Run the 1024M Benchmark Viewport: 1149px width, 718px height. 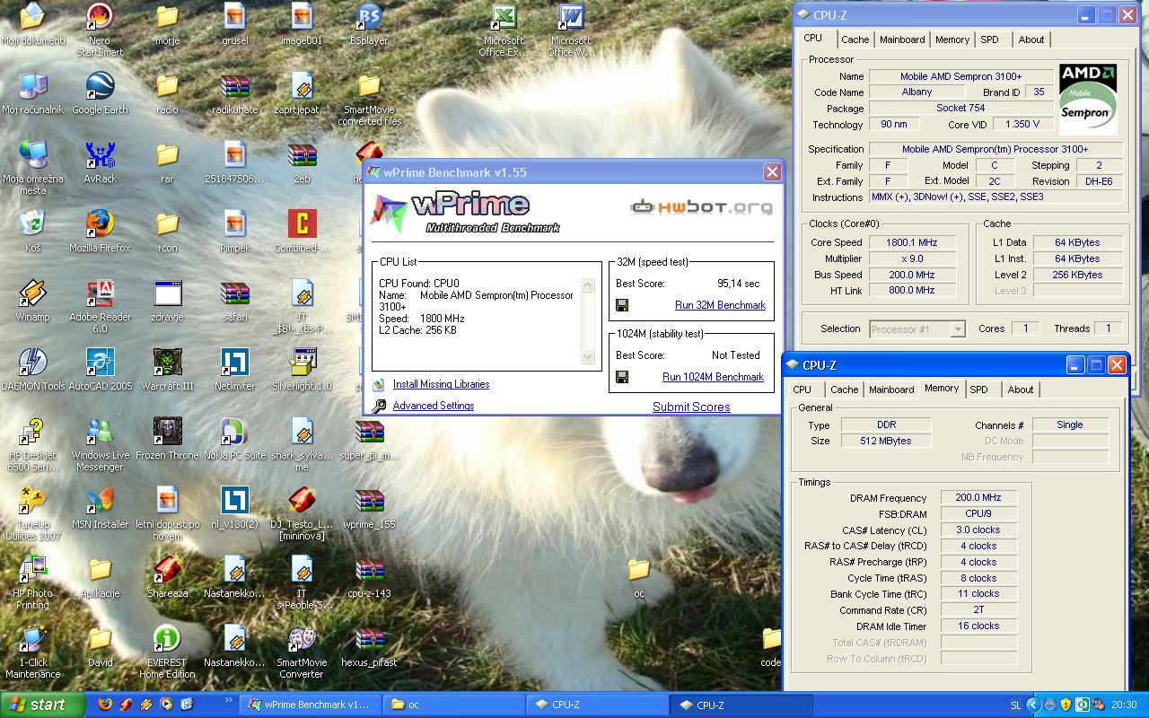(713, 377)
